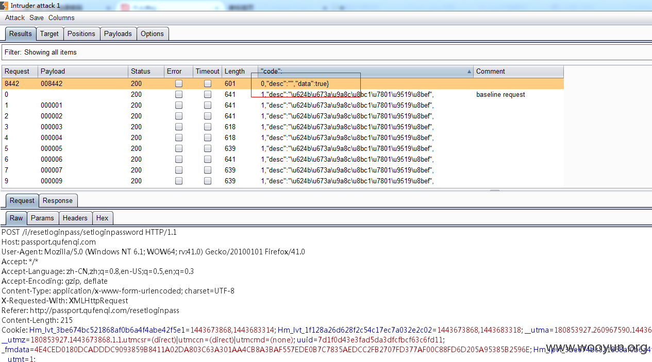
Task: Sort by the Error column header
Action: [x=178, y=72]
